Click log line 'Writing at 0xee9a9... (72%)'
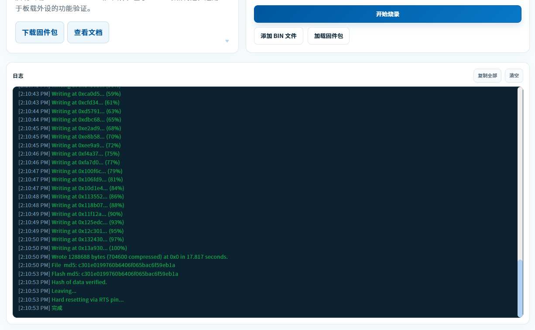Image resolution: width=535 pixels, height=330 pixels. click(x=69, y=146)
